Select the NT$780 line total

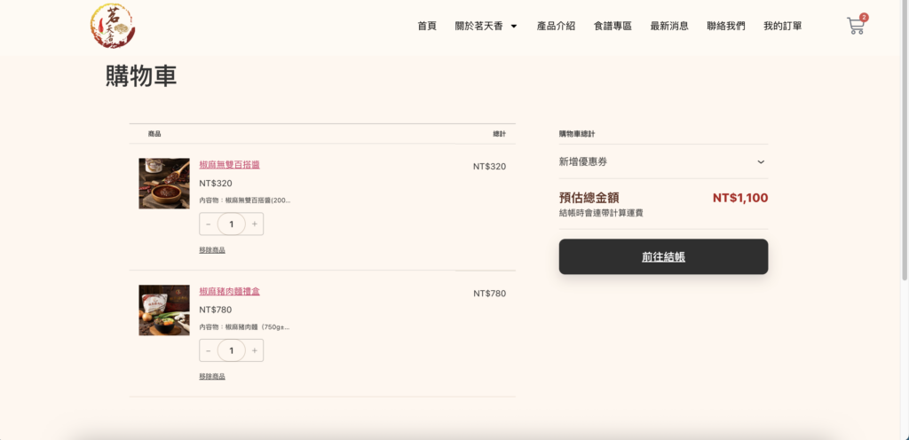[x=489, y=294]
